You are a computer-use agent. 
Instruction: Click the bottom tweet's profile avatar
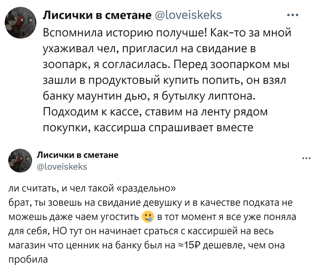click(x=20, y=160)
